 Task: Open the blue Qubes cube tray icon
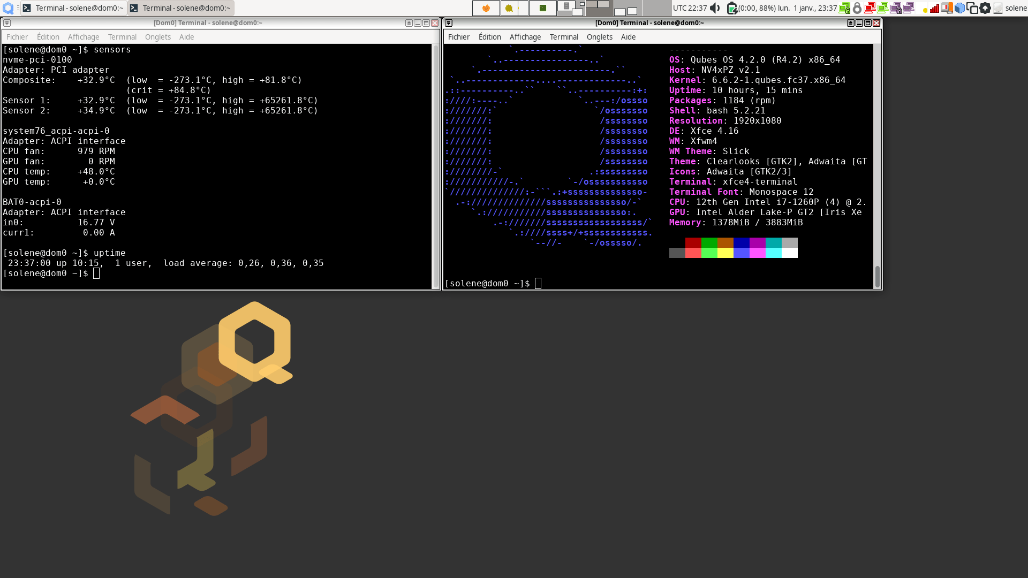960,8
